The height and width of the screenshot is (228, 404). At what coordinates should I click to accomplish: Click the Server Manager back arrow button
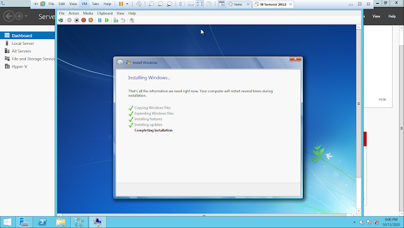(x=9, y=16)
